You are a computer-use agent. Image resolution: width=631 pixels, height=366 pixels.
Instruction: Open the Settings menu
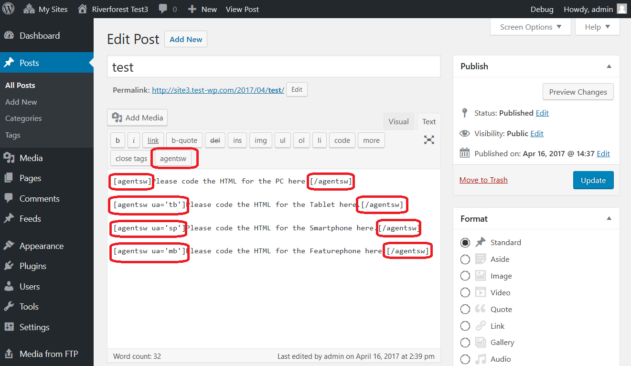click(47, 327)
